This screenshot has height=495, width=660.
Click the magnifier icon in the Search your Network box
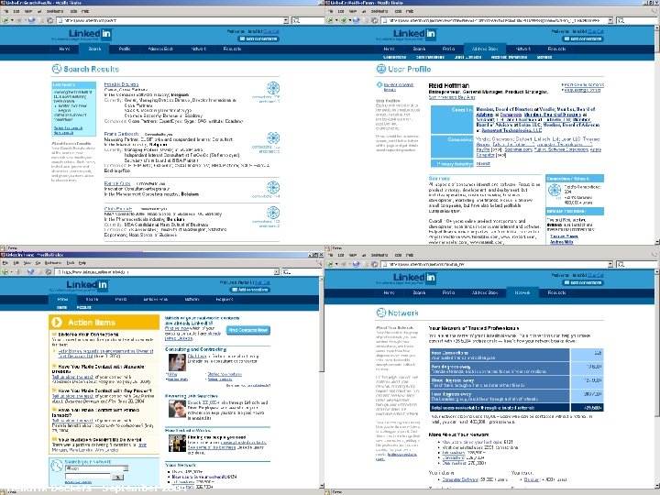(x=57, y=466)
